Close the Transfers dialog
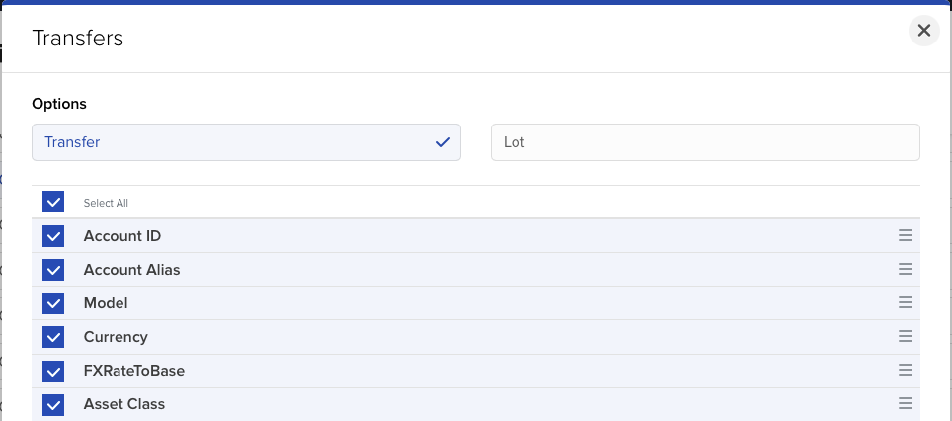This screenshot has height=421, width=952. [923, 31]
